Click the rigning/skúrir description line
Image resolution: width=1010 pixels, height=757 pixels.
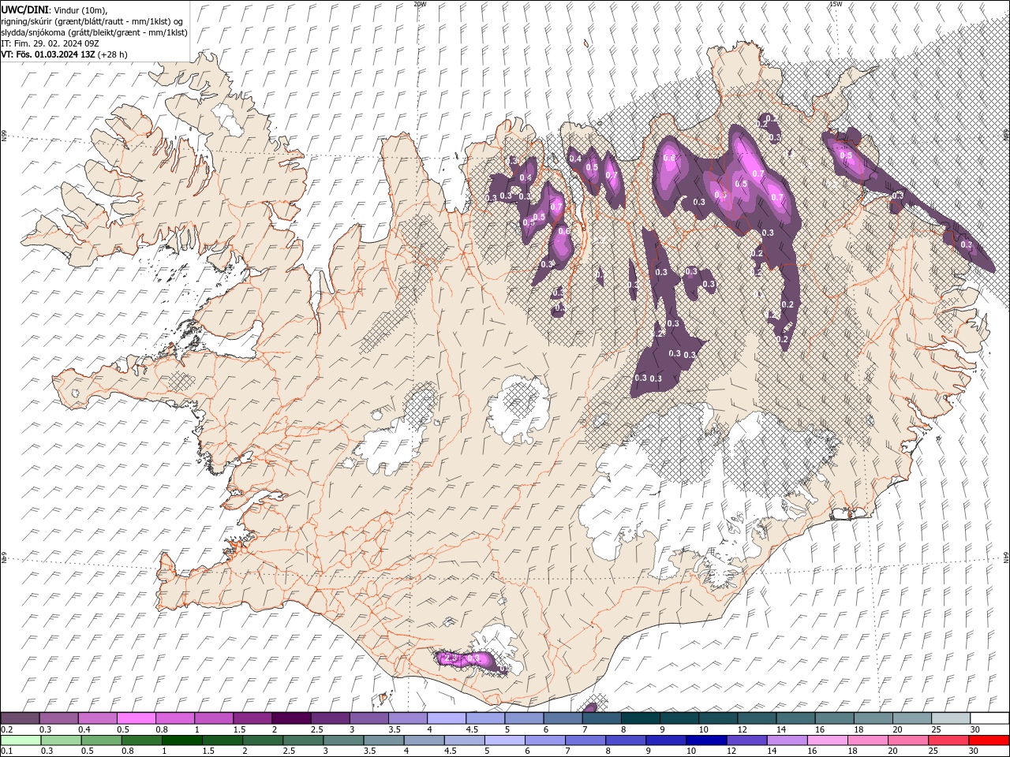(92, 21)
